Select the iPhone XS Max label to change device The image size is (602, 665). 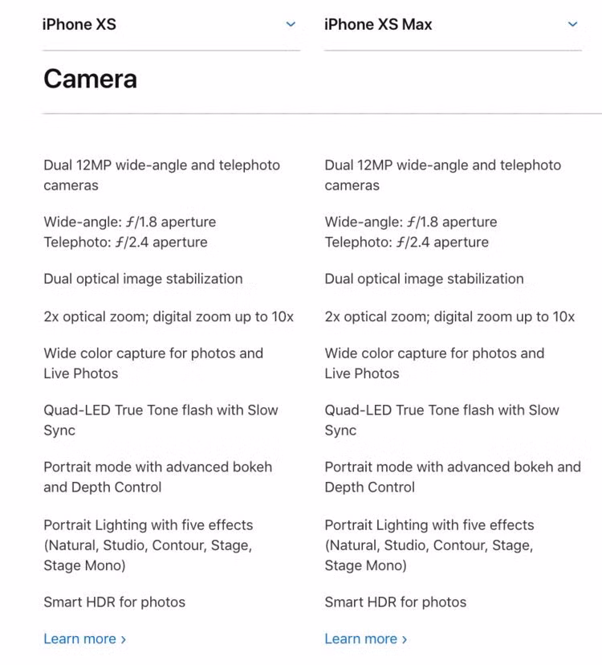pos(376,24)
